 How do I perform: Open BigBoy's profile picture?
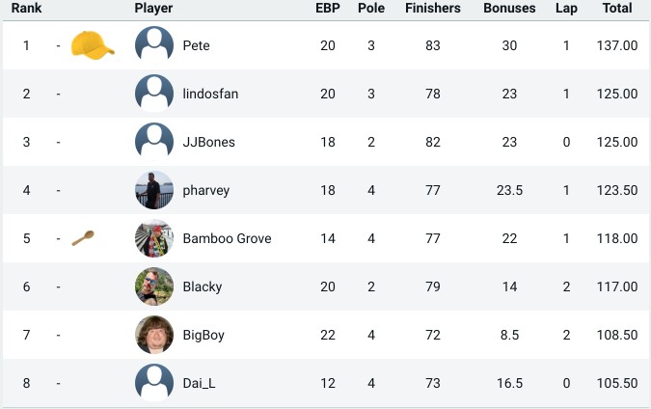(154, 335)
